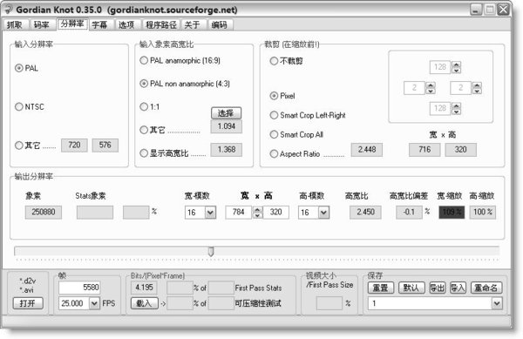This screenshot has height=339, width=523.
Task: Click the pixel aspect value 1.094
Action: tap(227, 126)
